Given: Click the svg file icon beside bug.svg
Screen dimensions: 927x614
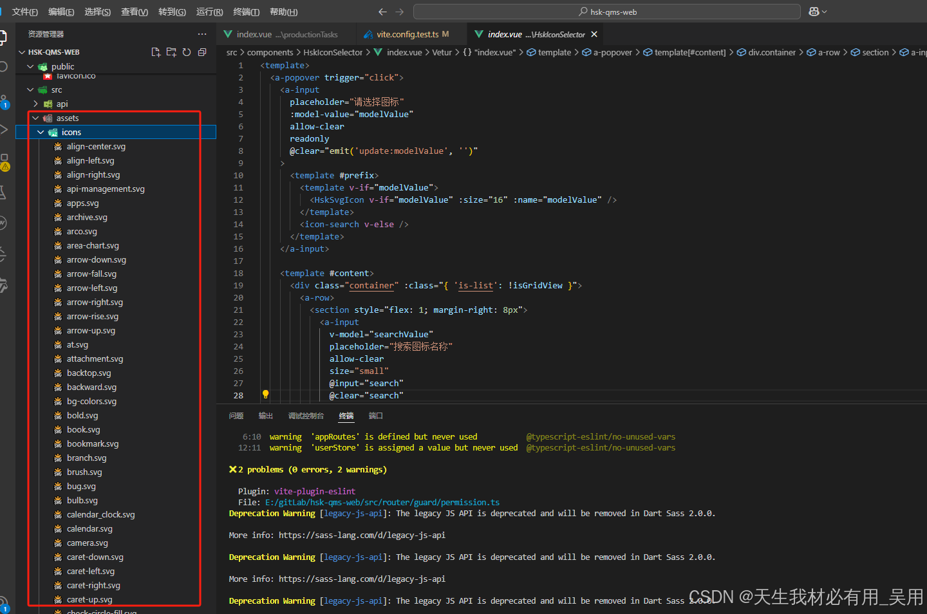Looking at the screenshot, I should coord(58,487).
